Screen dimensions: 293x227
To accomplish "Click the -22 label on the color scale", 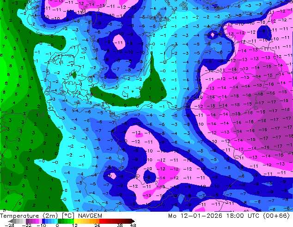I will (27, 225).
